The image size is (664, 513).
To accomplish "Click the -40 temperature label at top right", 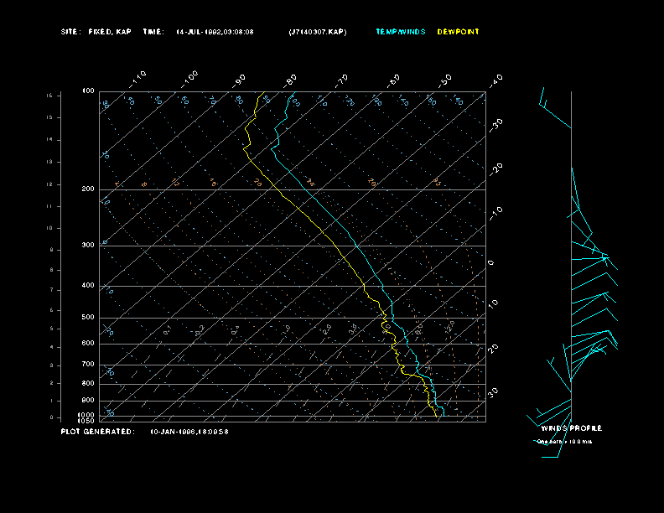I will point(495,80).
